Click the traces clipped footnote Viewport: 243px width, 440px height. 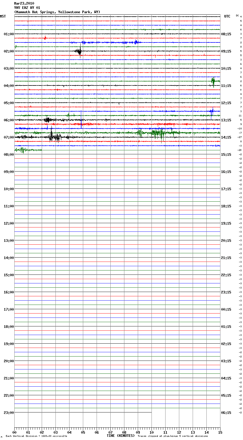tap(173, 436)
